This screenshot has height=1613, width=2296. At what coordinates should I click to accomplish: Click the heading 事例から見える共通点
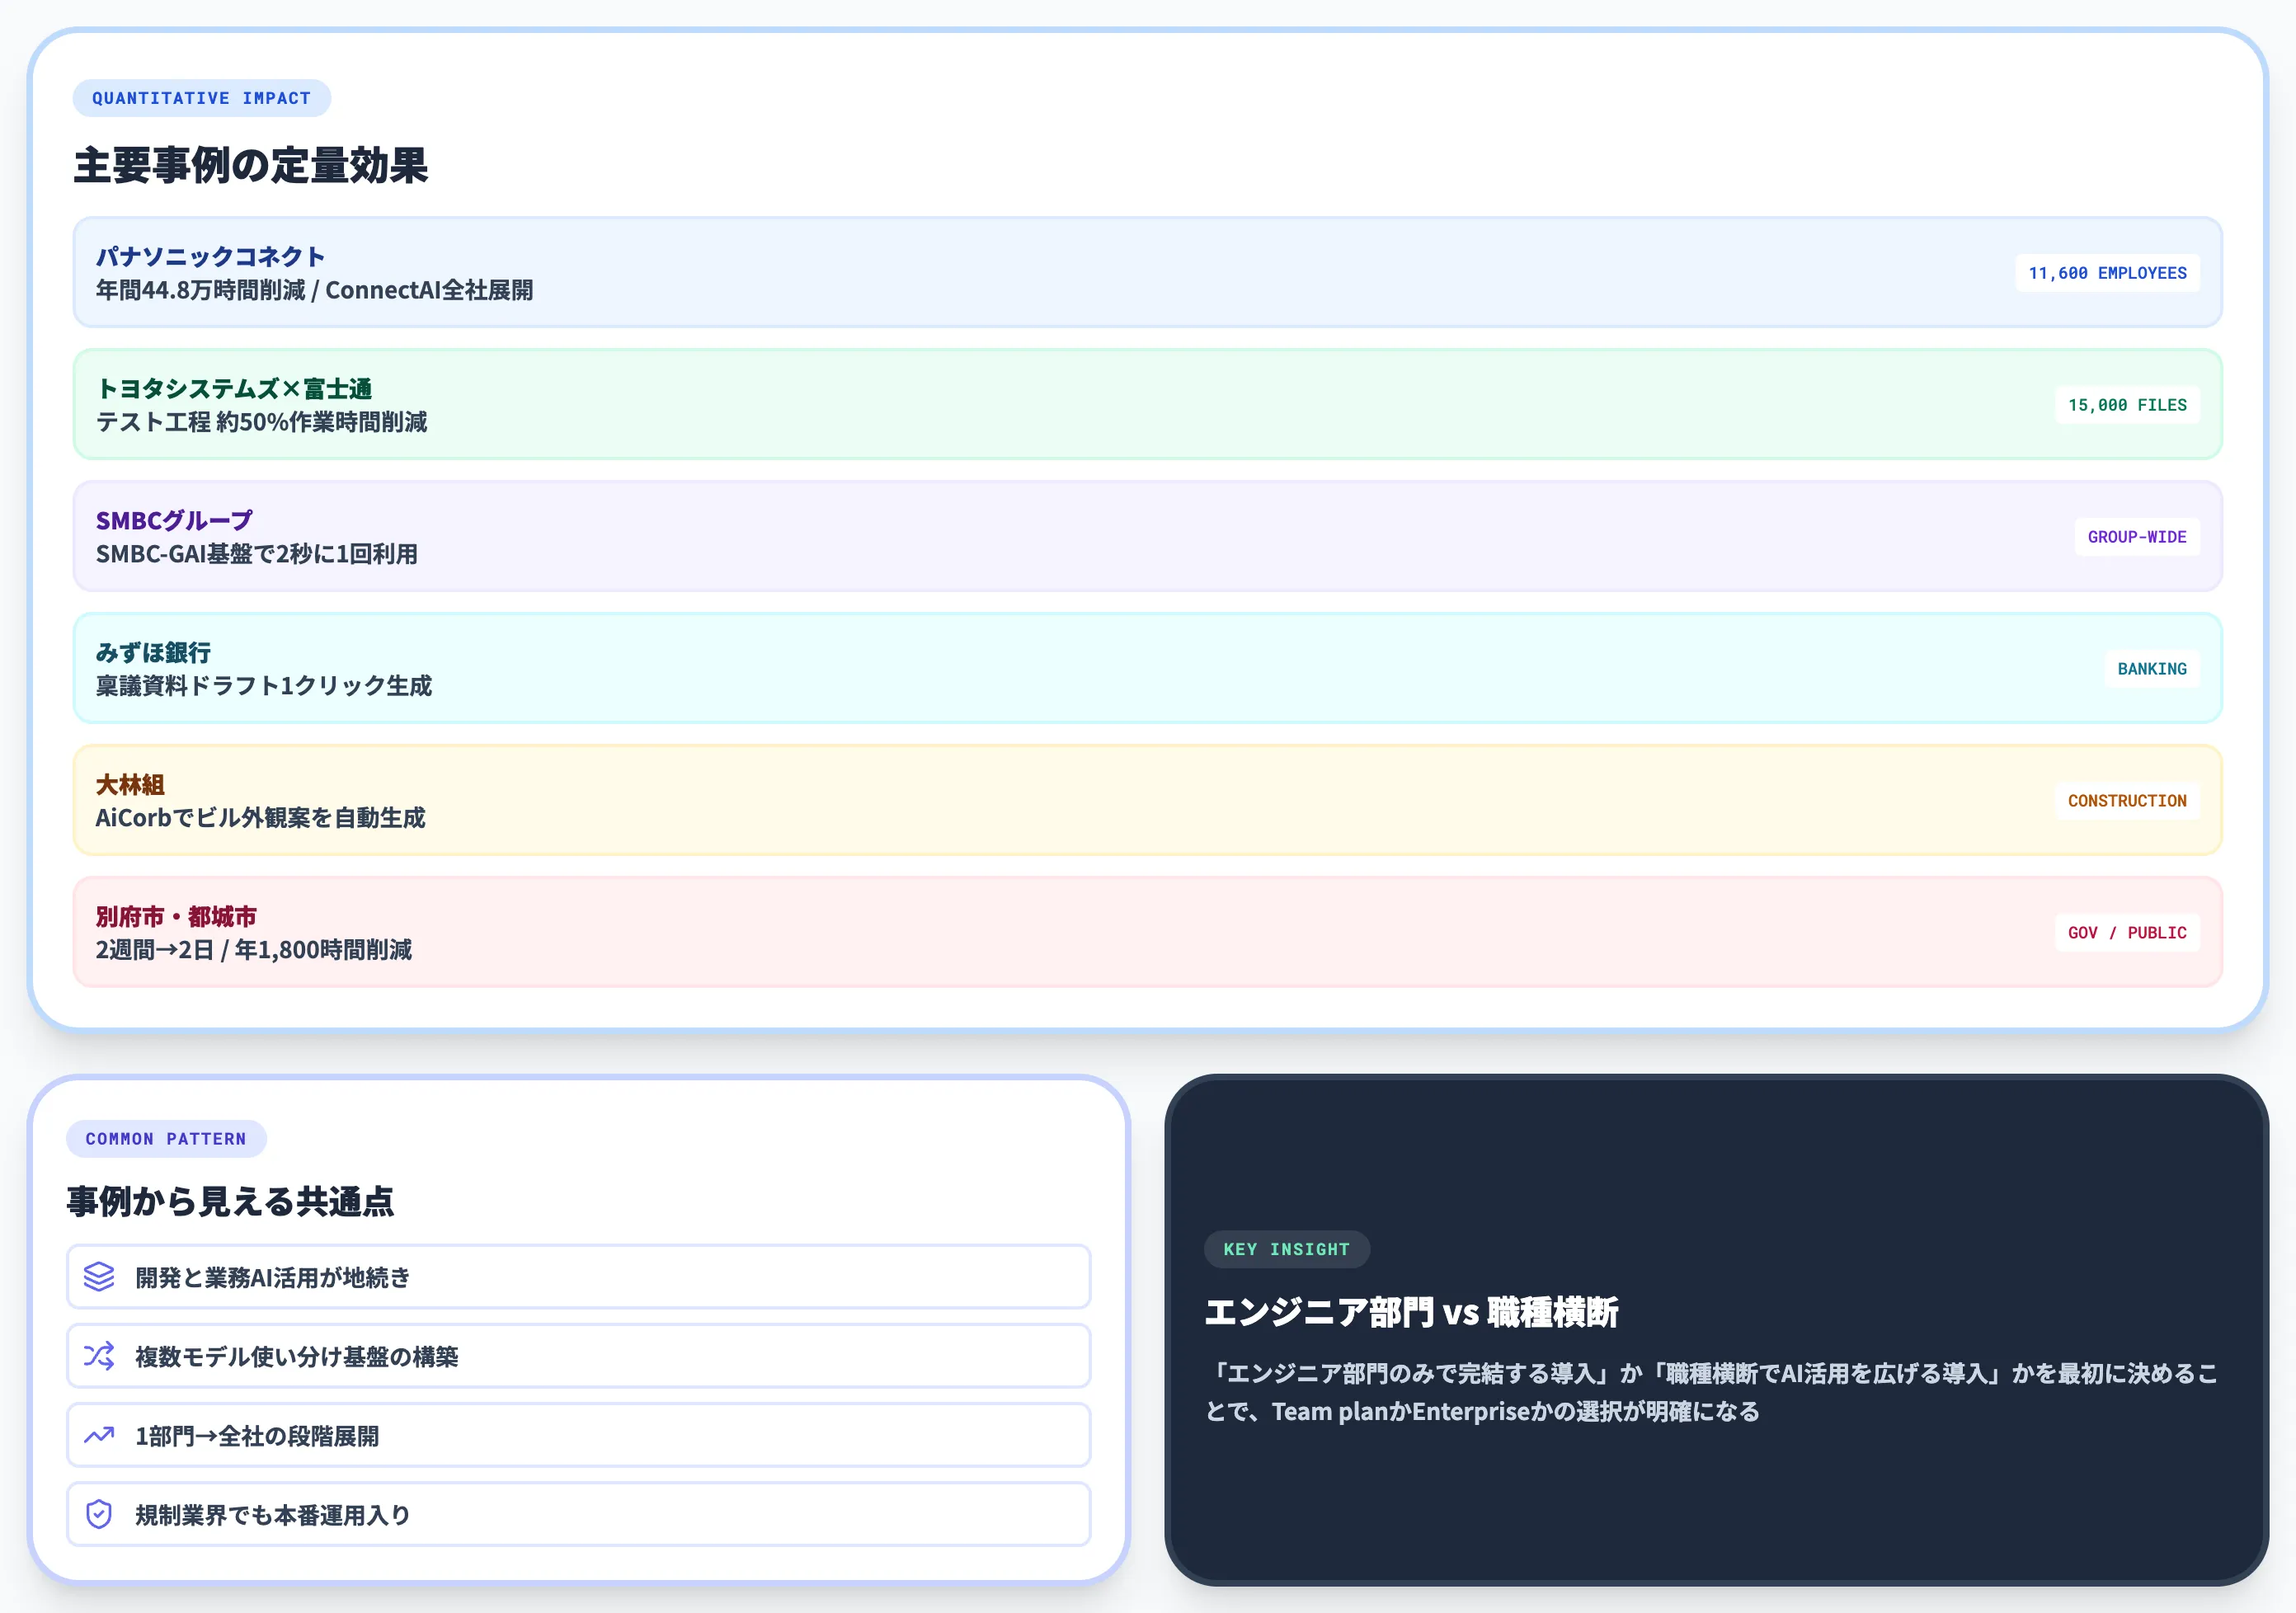(x=230, y=1201)
